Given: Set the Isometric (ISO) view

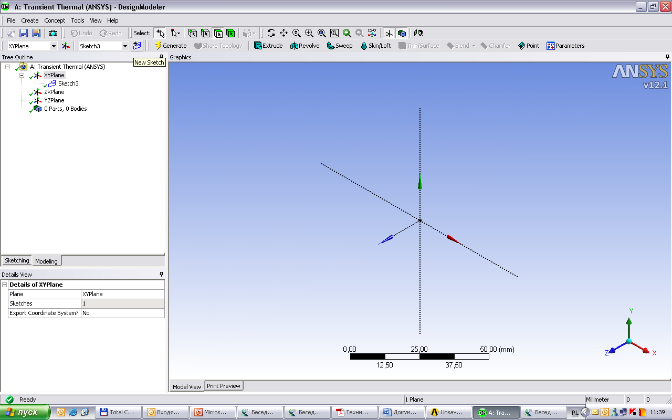Looking at the screenshot, I should tap(372, 33).
